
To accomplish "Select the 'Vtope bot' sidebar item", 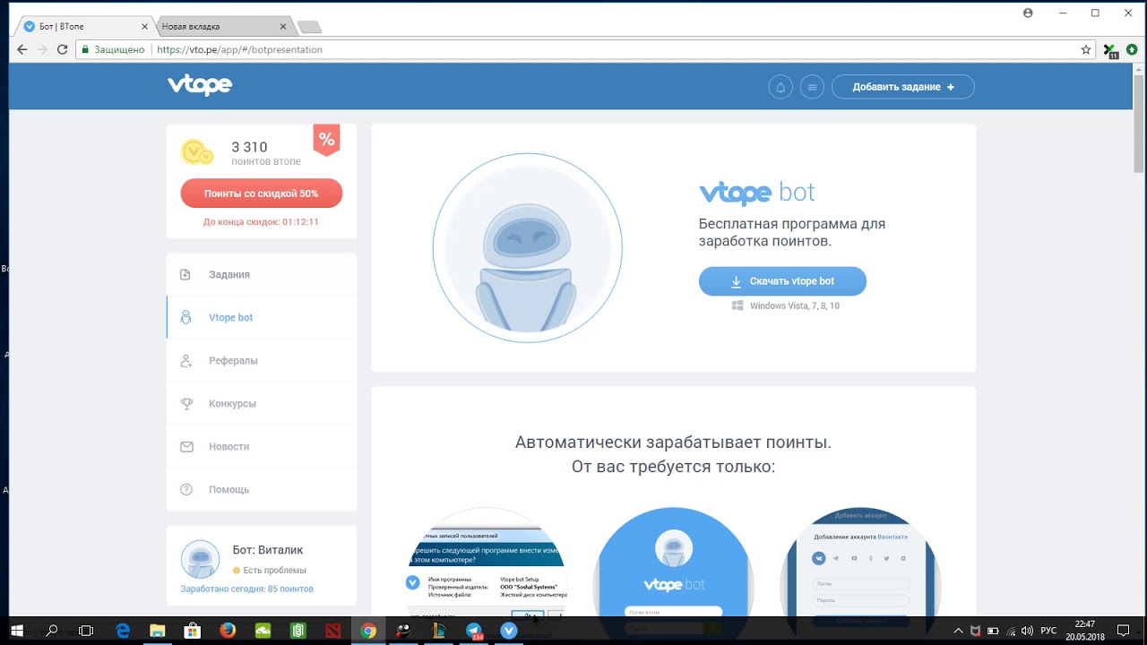I will pyautogui.click(x=262, y=317).
